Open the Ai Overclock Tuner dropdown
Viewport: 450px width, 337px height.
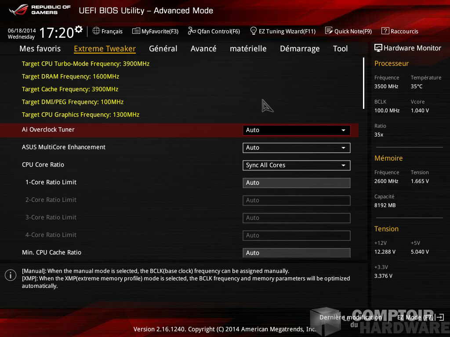click(297, 130)
